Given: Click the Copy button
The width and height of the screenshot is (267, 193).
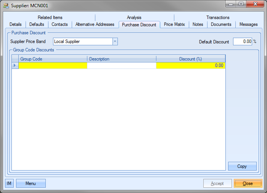Looking at the screenshot, I should tap(242, 166).
